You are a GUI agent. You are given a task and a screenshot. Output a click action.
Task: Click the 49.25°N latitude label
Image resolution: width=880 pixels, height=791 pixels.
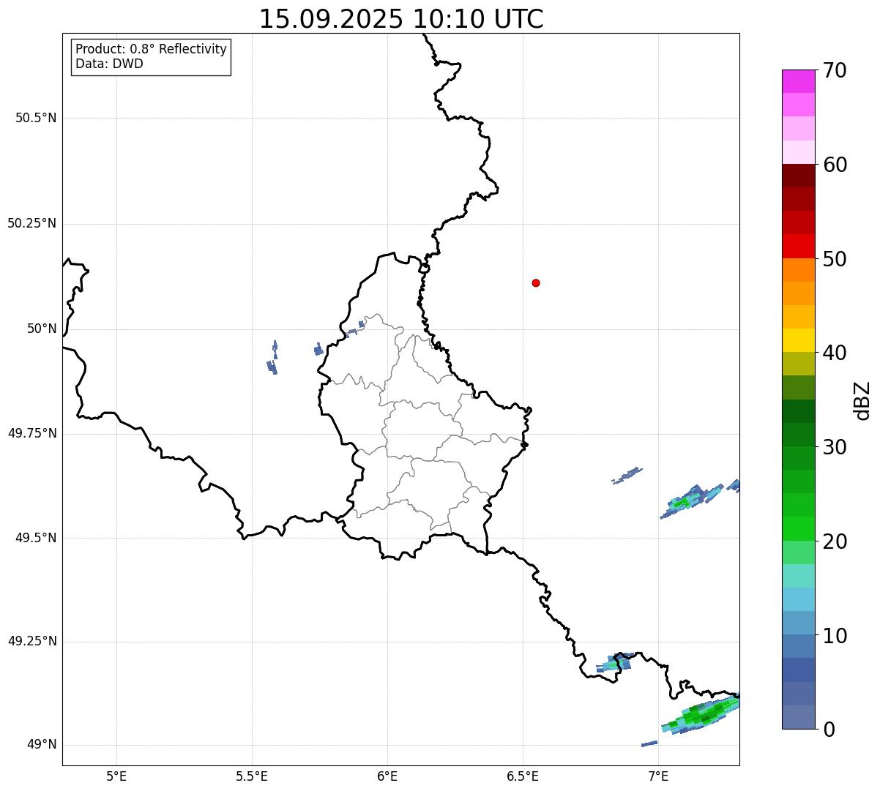tap(31, 641)
